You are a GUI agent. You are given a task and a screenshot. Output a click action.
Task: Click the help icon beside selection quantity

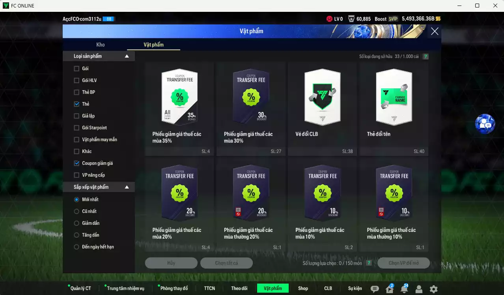(369, 263)
